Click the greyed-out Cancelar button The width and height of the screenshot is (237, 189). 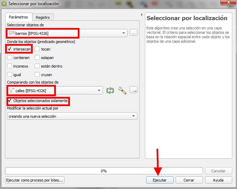[x=218, y=171]
